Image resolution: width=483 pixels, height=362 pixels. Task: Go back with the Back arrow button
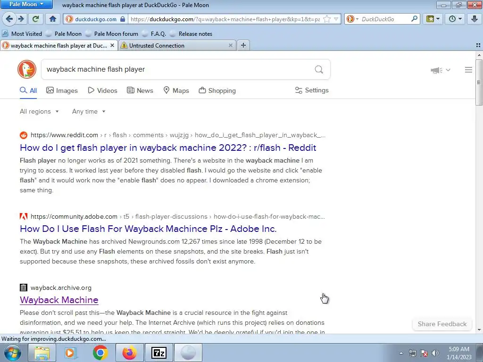[x=9, y=19]
